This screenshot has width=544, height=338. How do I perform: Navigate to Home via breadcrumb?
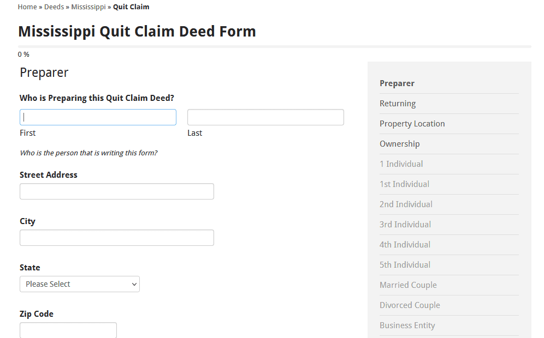pyautogui.click(x=27, y=7)
